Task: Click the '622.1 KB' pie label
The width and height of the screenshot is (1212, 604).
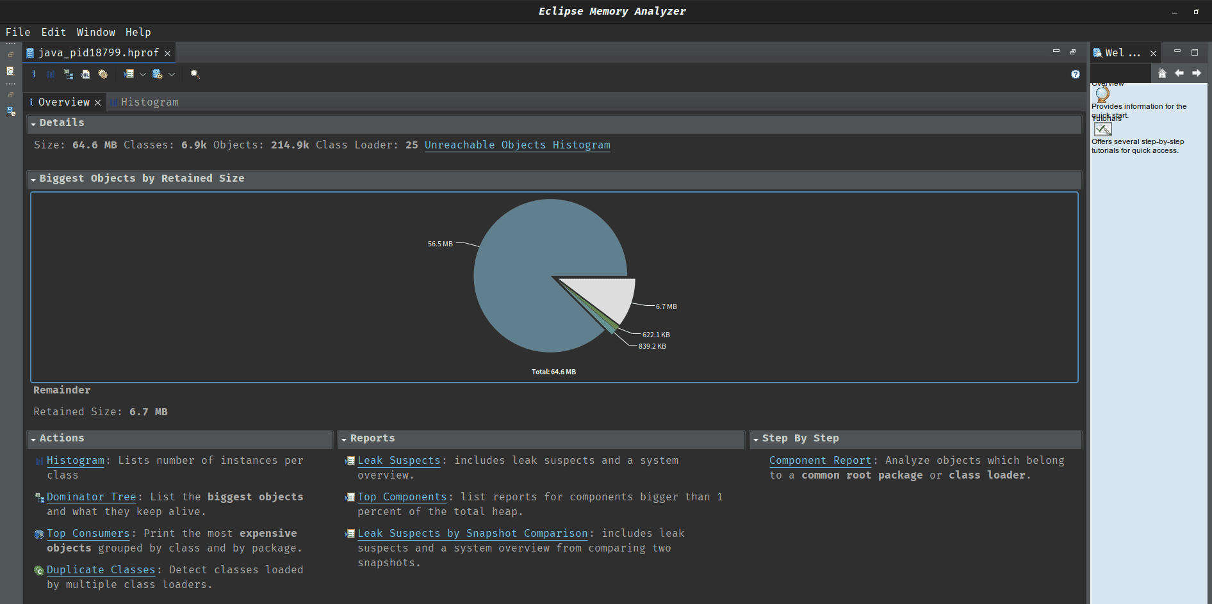Action: pos(656,335)
